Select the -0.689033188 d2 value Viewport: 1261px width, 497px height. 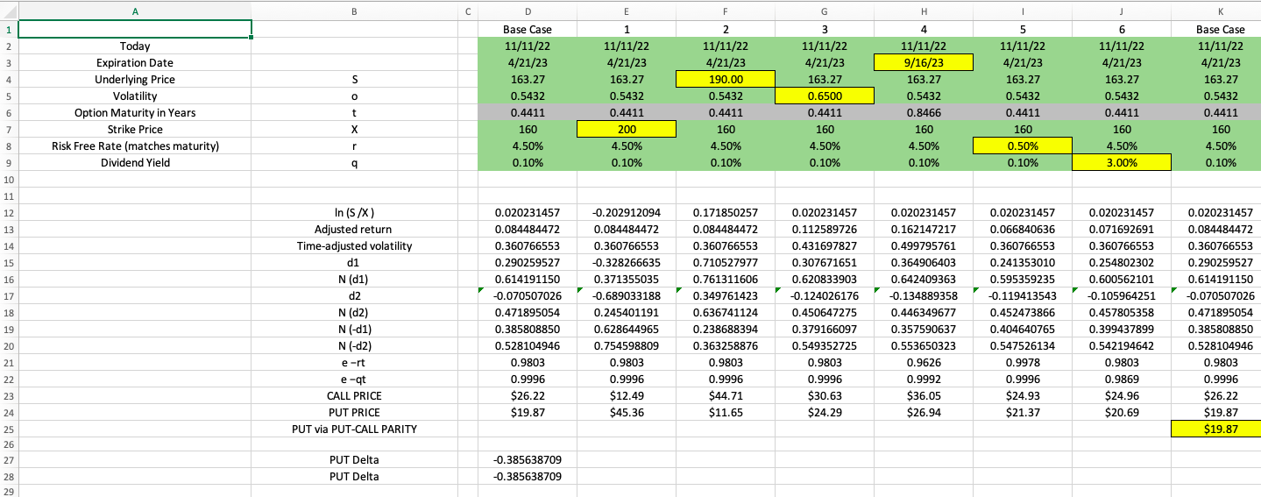(x=627, y=295)
